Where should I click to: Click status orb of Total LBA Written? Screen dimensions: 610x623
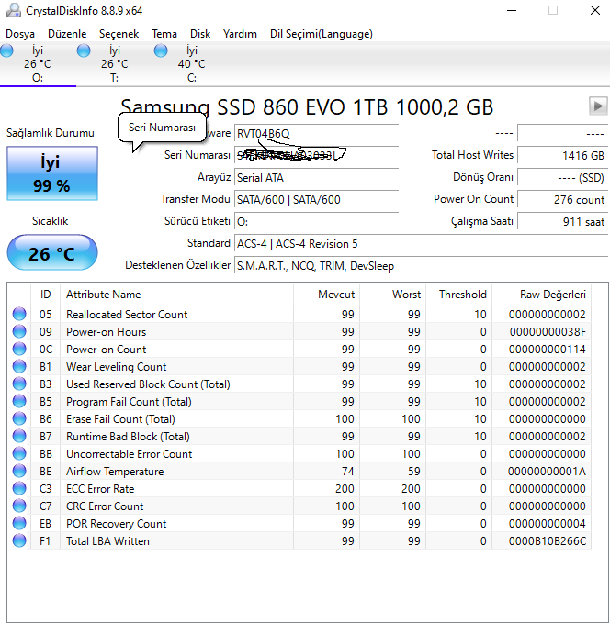[x=19, y=540]
